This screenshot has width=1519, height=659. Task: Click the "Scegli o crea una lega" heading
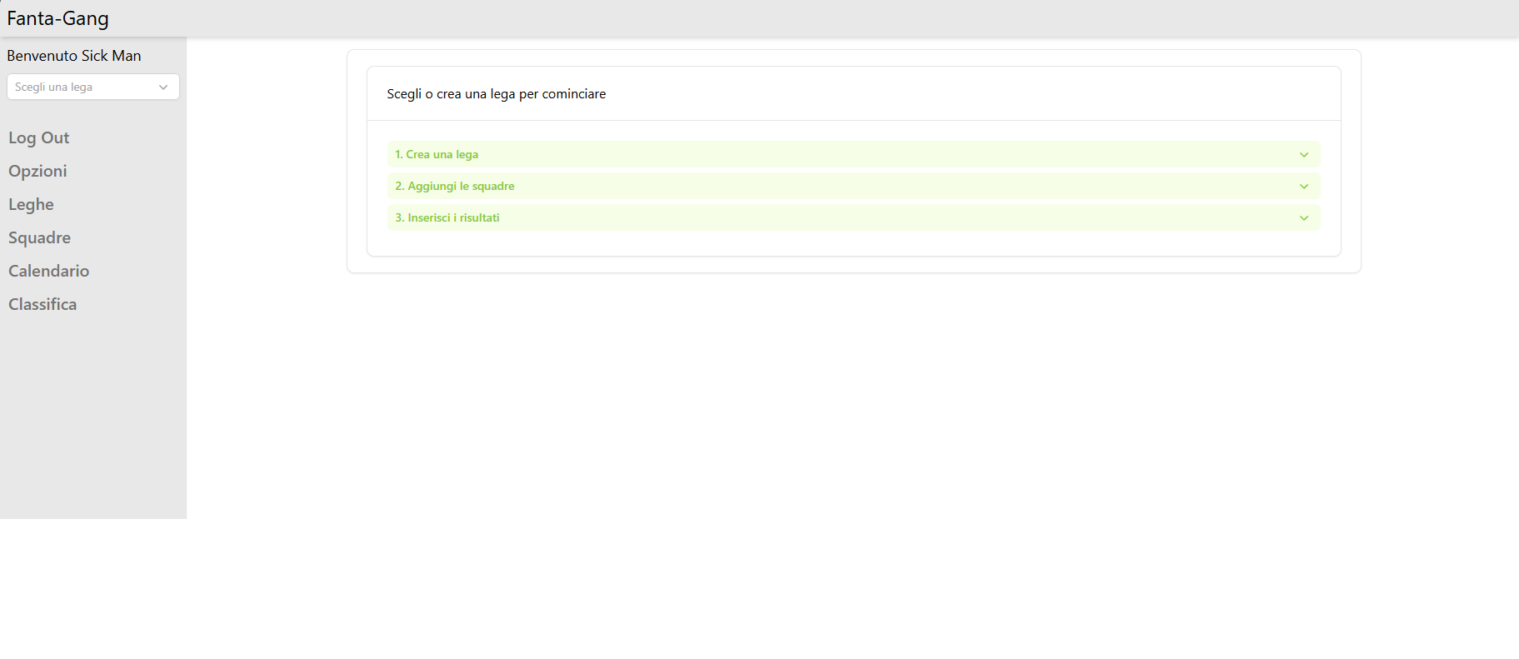tap(497, 94)
